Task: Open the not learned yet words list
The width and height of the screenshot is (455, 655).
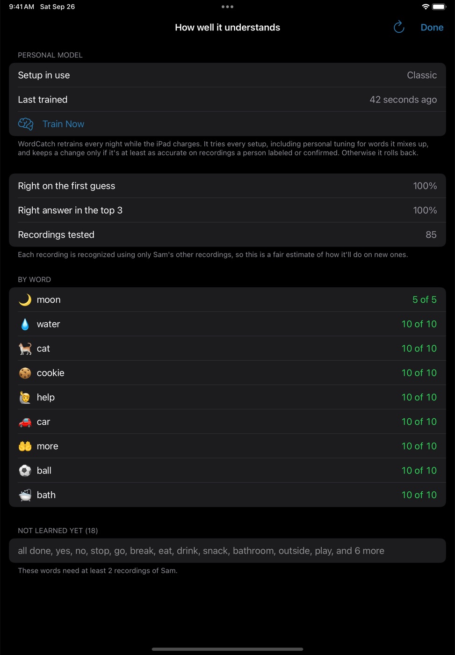Action: 227,551
